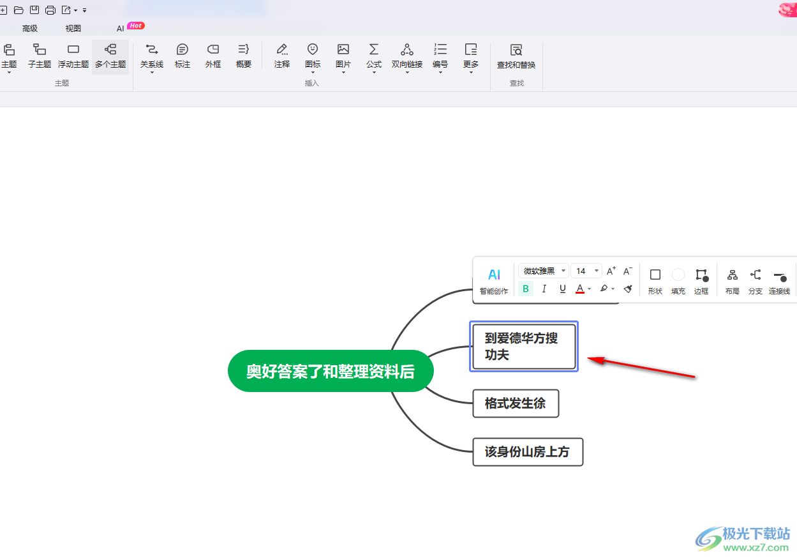Open the 边框 border options
The height and width of the screenshot is (558, 797).
pos(701,281)
